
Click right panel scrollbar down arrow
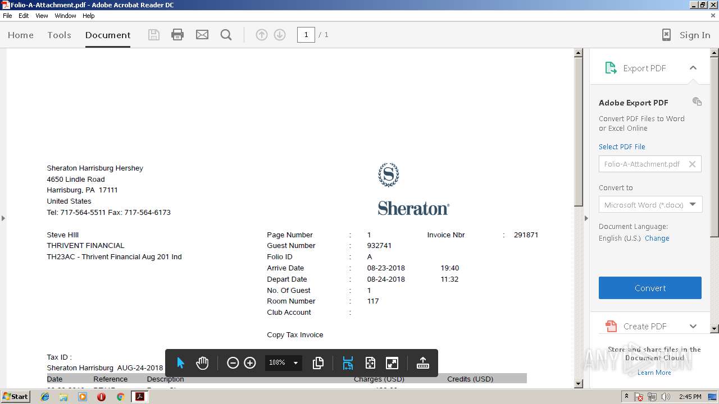(x=715, y=328)
